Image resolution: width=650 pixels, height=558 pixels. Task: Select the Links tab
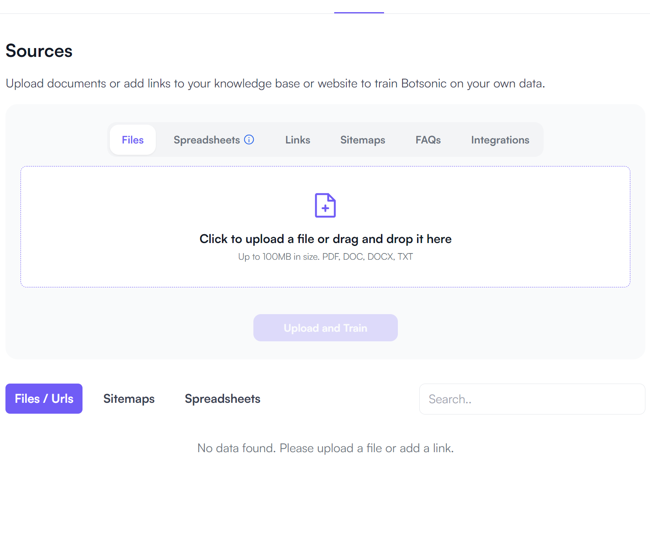pyautogui.click(x=298, y=140)
